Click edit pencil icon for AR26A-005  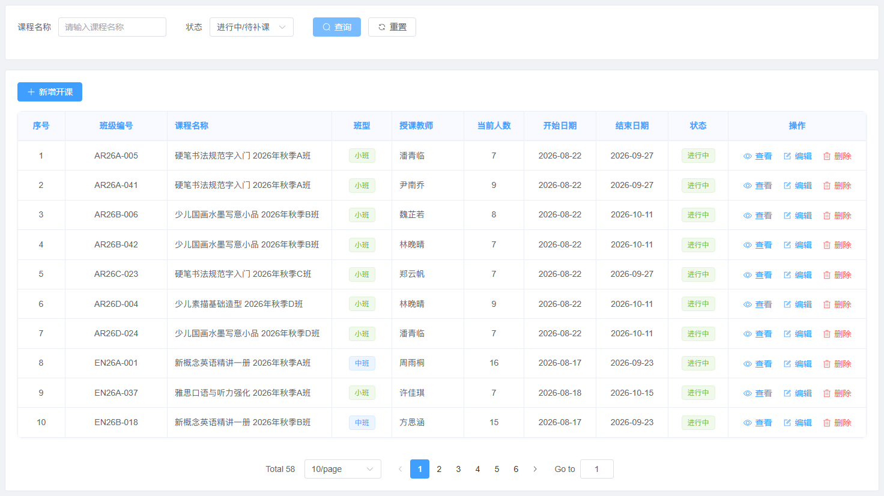point(787,156)
